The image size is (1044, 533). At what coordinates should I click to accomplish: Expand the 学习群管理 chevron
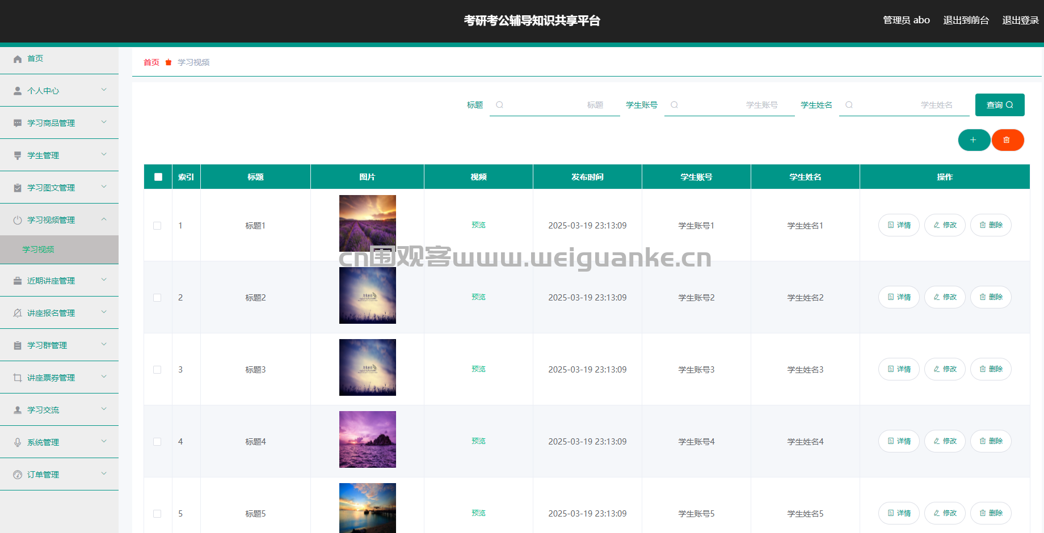[104, 344]
